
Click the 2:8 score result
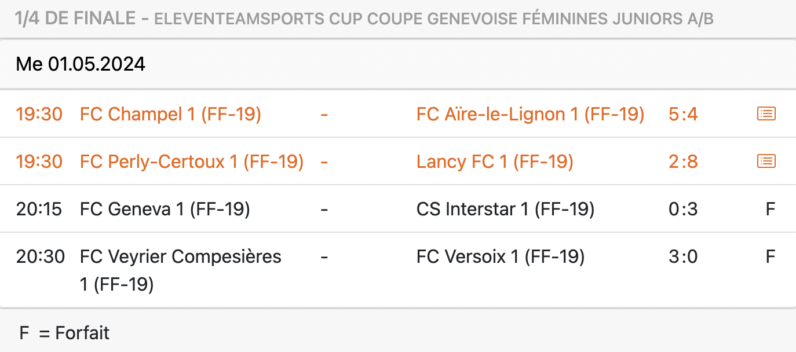(x=683, y=162)
